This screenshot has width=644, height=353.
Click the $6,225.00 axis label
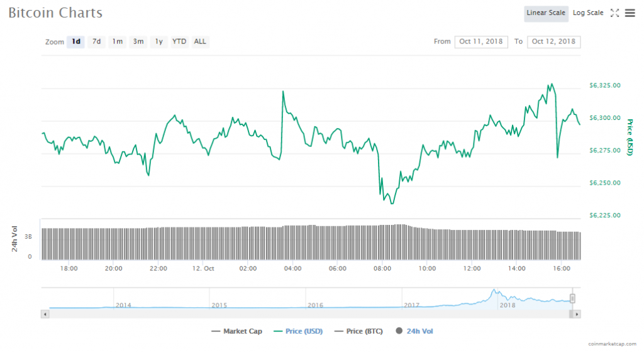(604, 215)
